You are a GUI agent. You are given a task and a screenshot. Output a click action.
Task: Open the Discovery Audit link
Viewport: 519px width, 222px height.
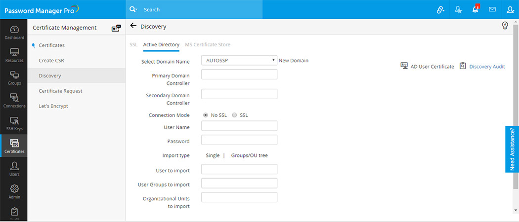click(487, 67)
